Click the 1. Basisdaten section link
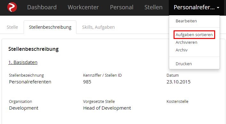 [x=23, y=62]
